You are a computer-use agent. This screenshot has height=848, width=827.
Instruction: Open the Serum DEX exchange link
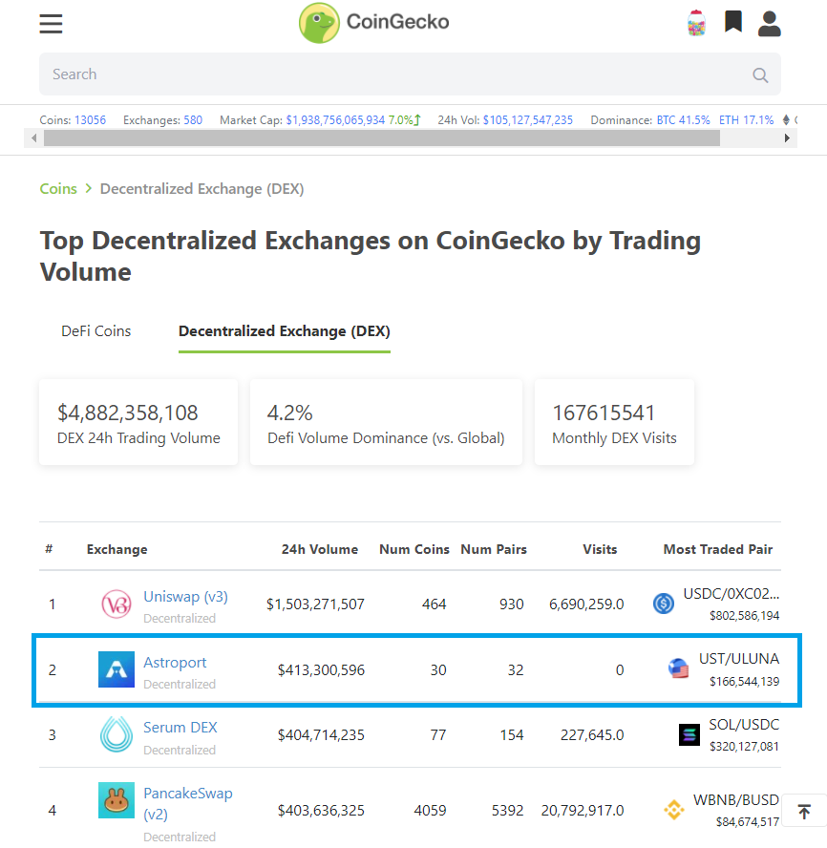pos(180,728)
